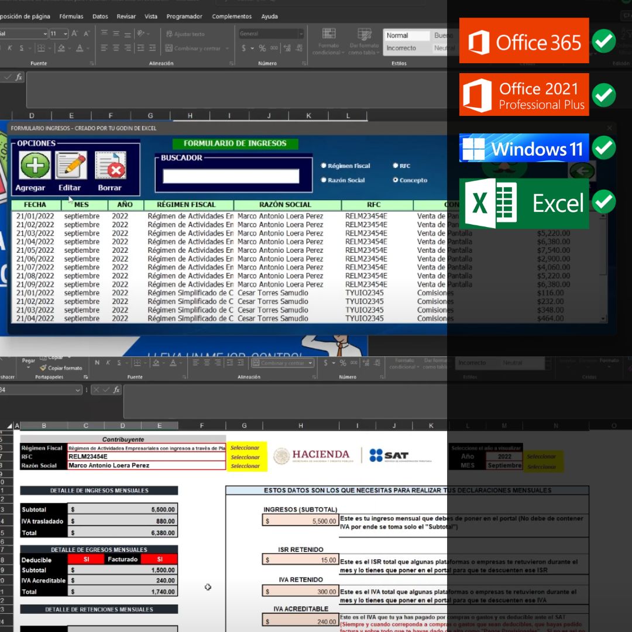Click Seleccionar next to the RFC field
This screenshot has width=632, height=632.
tap(245, 457)
